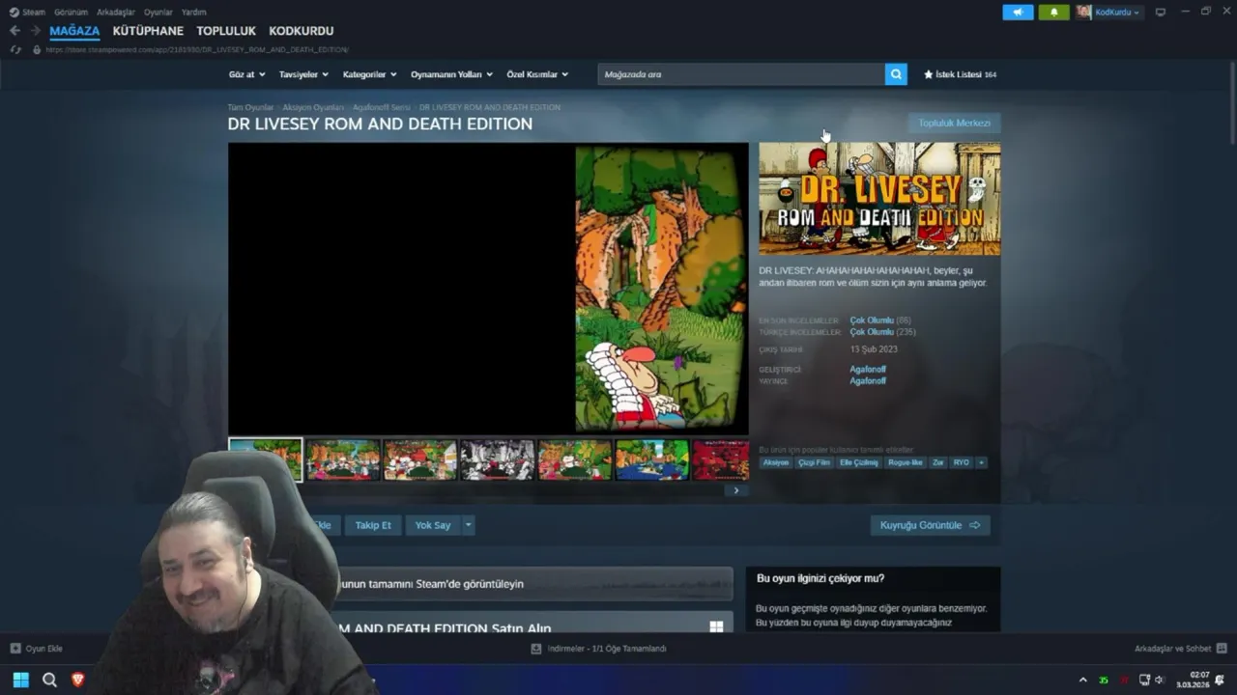Click Aksiyon Oyunları breadcrumb

tap(313, 107)
